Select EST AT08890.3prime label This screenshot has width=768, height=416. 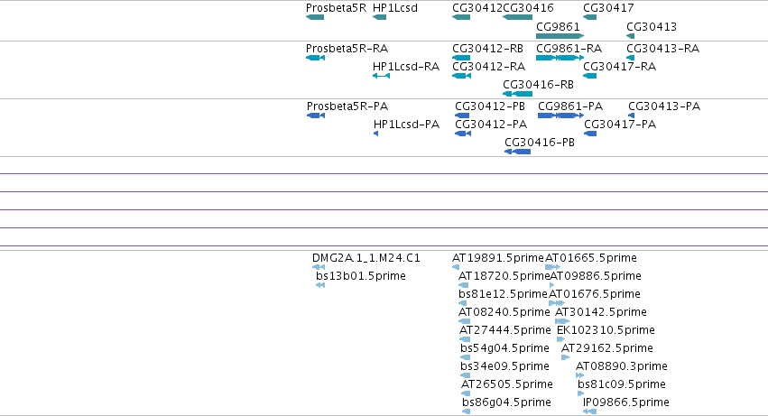point(622,366)
